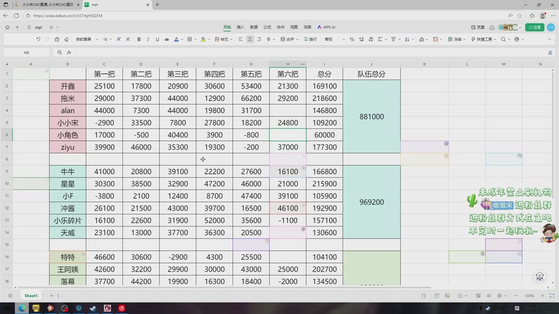Screen dimensions: 559x314
Task: Apply the fill color bucket icon
Action: click(x=203, y=39)
